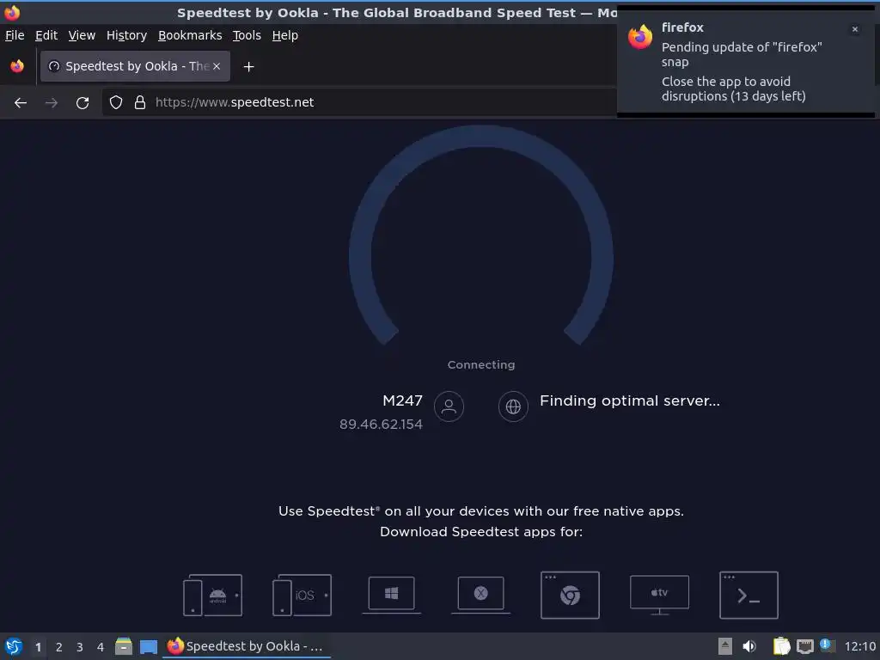Click the address bar URL field
This screenshot has width=880, height=660.
[359, 103]
